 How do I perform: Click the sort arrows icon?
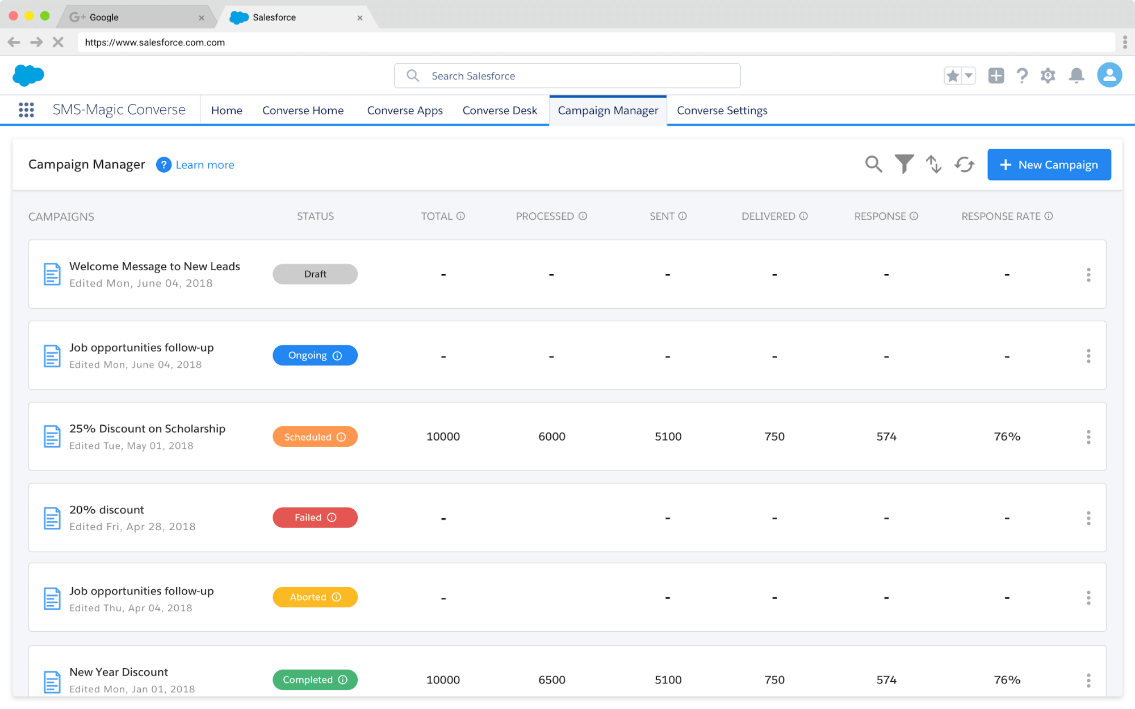pyautogui.click(x=934, y=165)
